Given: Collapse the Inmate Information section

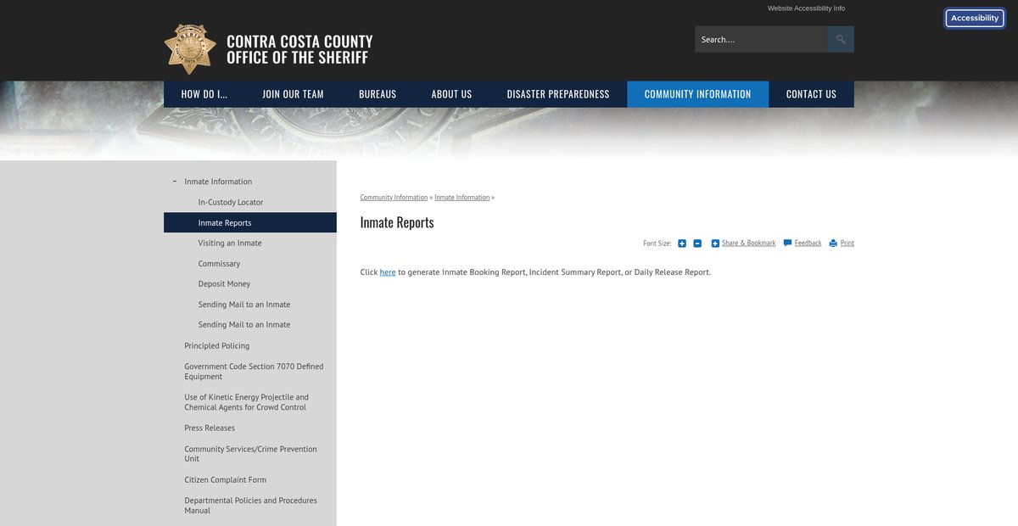Looking at the screenshot, I should click(174, 182).
